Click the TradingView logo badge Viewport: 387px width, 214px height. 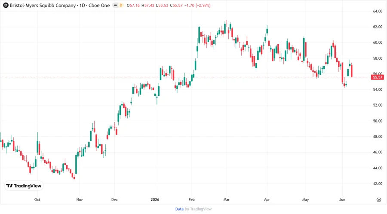coord(24,186)
